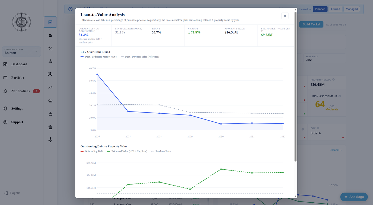Click the Current LTV value 31.3%
This screenshot has height=205, width=373.
coord(83,35)
